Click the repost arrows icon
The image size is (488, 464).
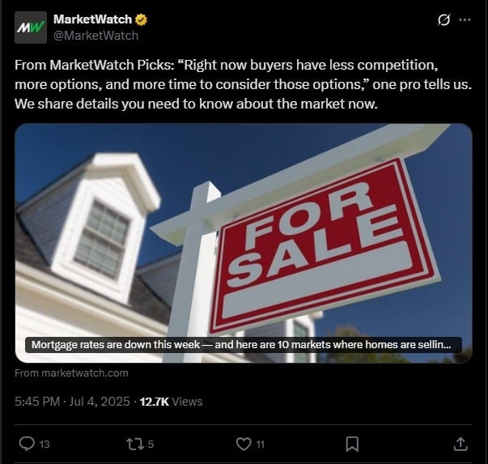click(x=135, y=444)
